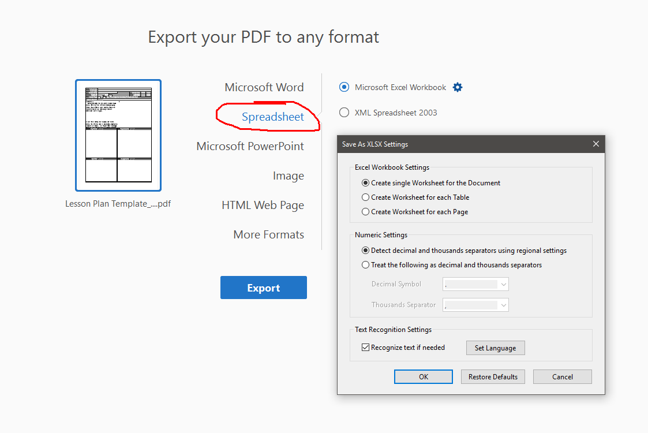Choose Create Worksheet for each Table
The width and height of the screenshot is (648, 433).
(365, 197)
